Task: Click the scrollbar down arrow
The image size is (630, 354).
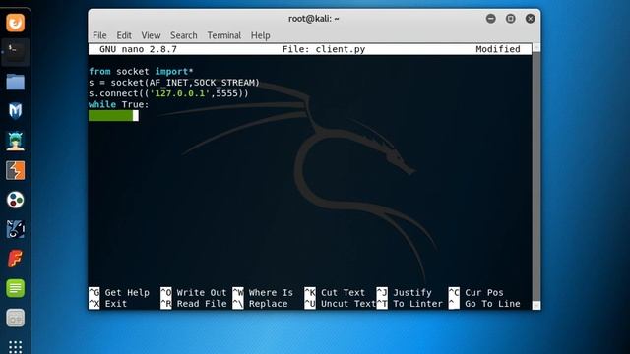Action: [x=535, y=305]
